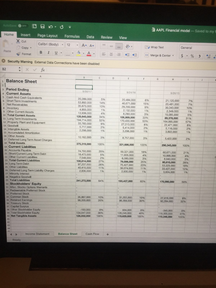Dismiss the Security Warning bar
Viewport: 216px width, 288px height.
click(3, 61)
